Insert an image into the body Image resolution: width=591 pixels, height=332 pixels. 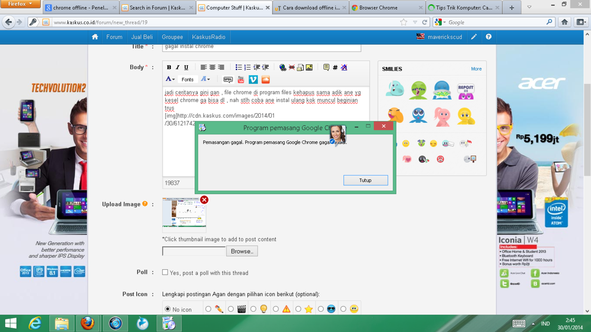(x=308, y=67)
